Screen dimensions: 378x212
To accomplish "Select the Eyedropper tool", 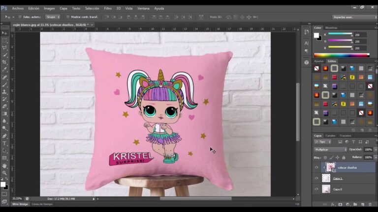I will click(4, 70).
